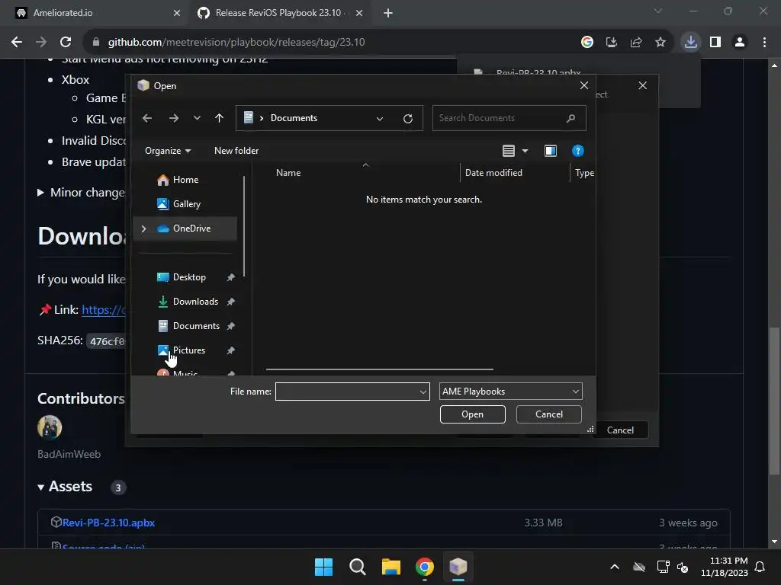Open Windows Start menu
Viewport: 781px width, 585px height.
323,567
